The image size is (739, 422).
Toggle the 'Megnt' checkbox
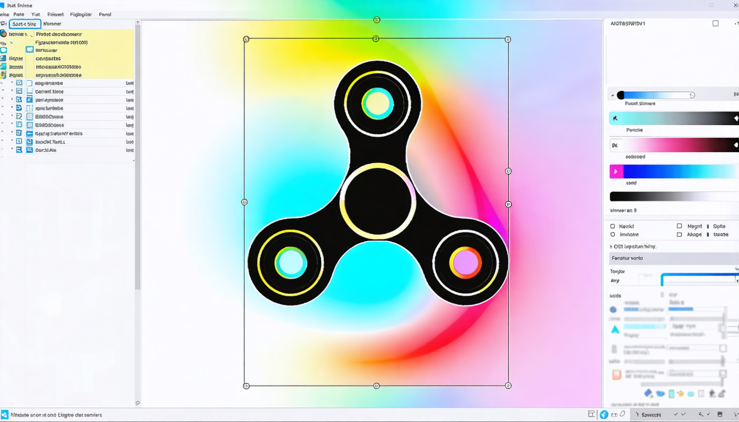point(679,226)
